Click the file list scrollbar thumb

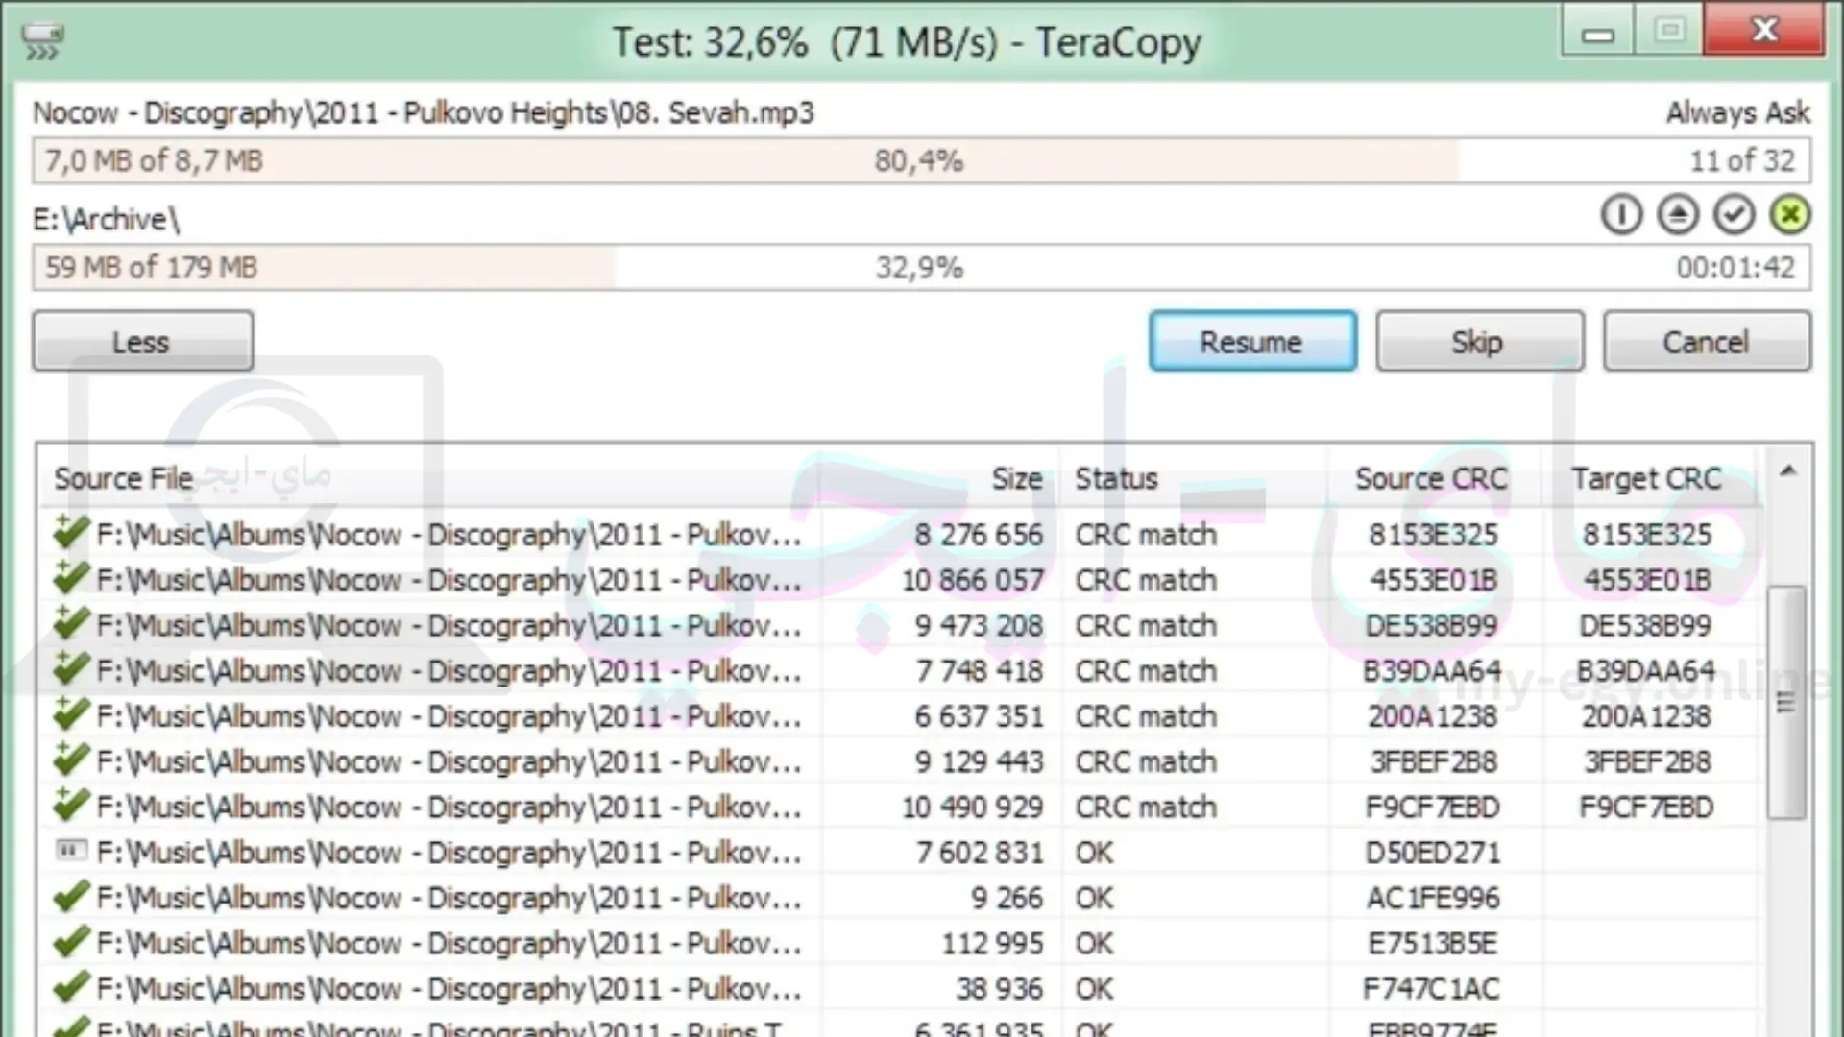pos(1786,702)
